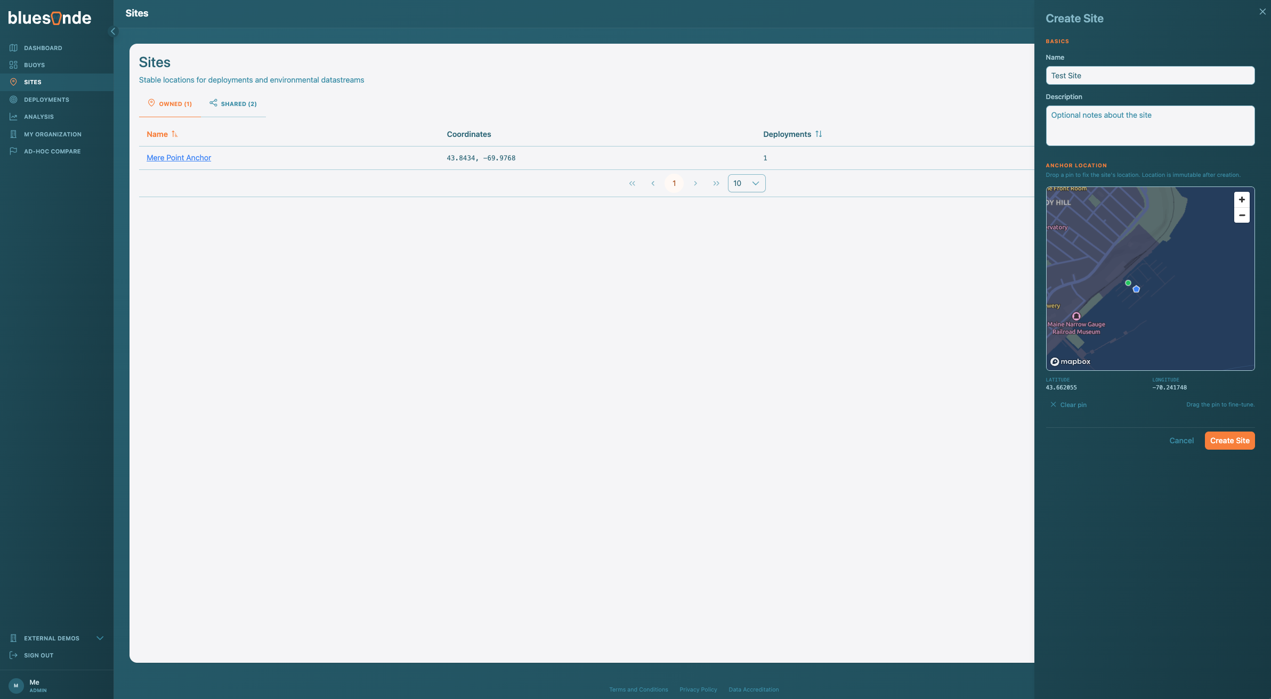
Task: Click the Me admin avatar
Action: tap(16, 686)
